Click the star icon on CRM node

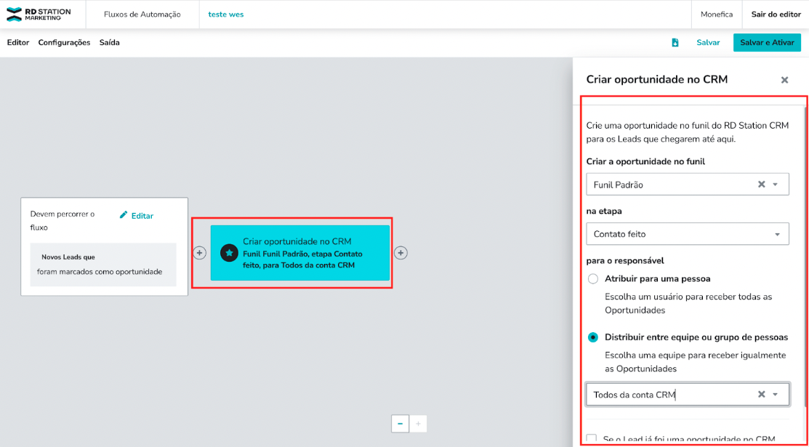229,253
